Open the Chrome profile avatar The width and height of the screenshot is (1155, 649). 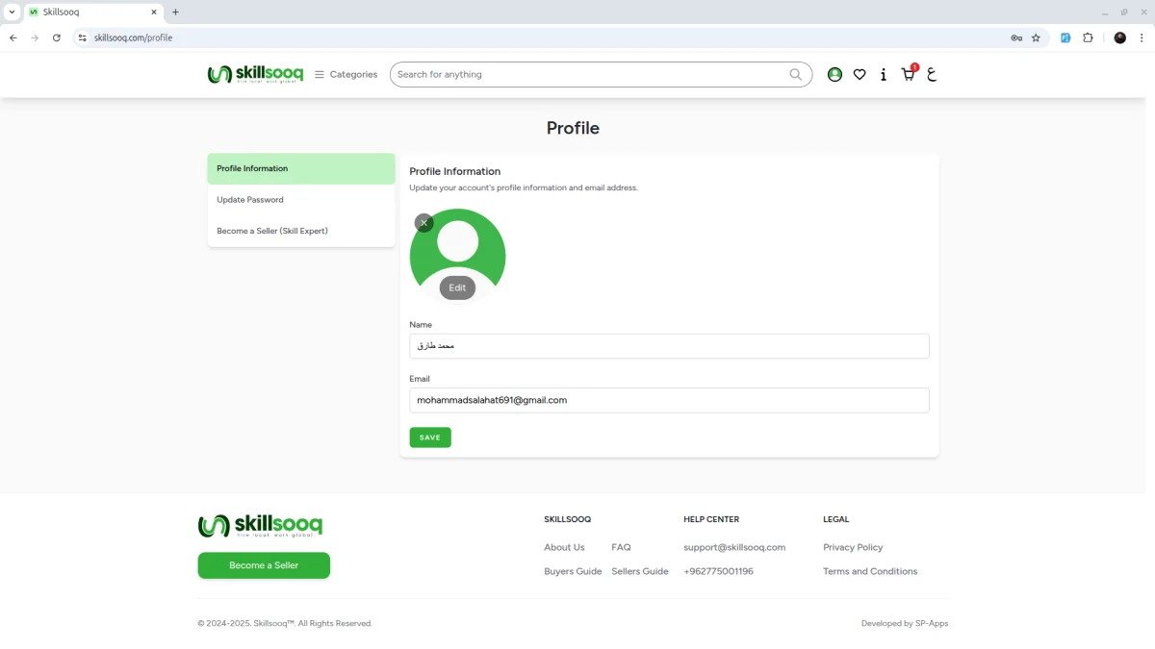tap(1119, 37)
